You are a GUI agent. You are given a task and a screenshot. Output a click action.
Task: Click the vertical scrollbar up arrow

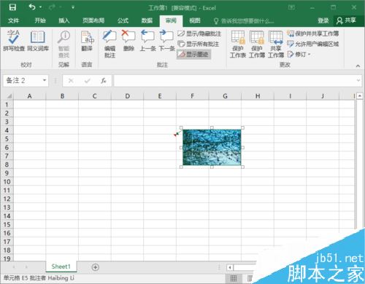[x=360, y=96]
